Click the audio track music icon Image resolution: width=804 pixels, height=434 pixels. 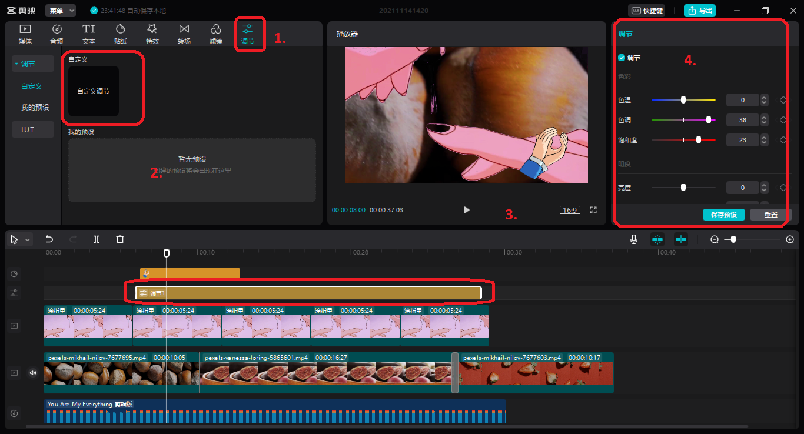[14, 413]
